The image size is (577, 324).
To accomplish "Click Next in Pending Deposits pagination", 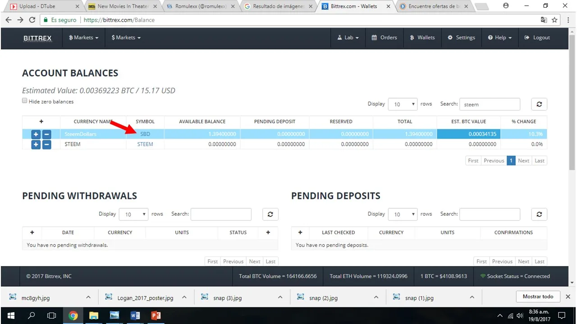I will [524, 261].
